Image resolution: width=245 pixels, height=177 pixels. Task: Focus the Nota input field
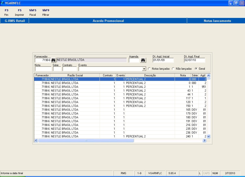point(43,69)
